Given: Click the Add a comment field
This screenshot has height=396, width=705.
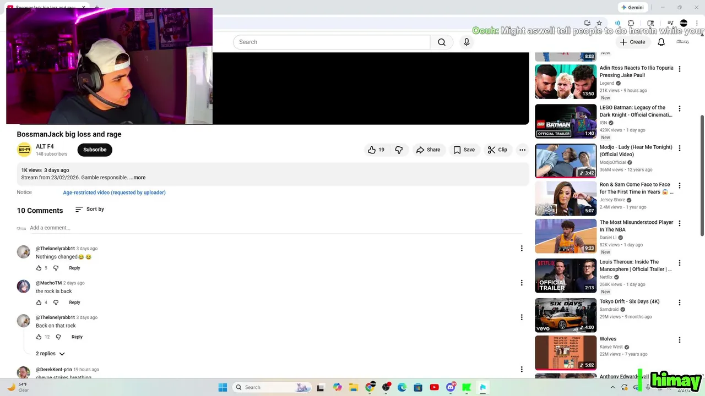Looking at the screenshot, I should 275,228.
